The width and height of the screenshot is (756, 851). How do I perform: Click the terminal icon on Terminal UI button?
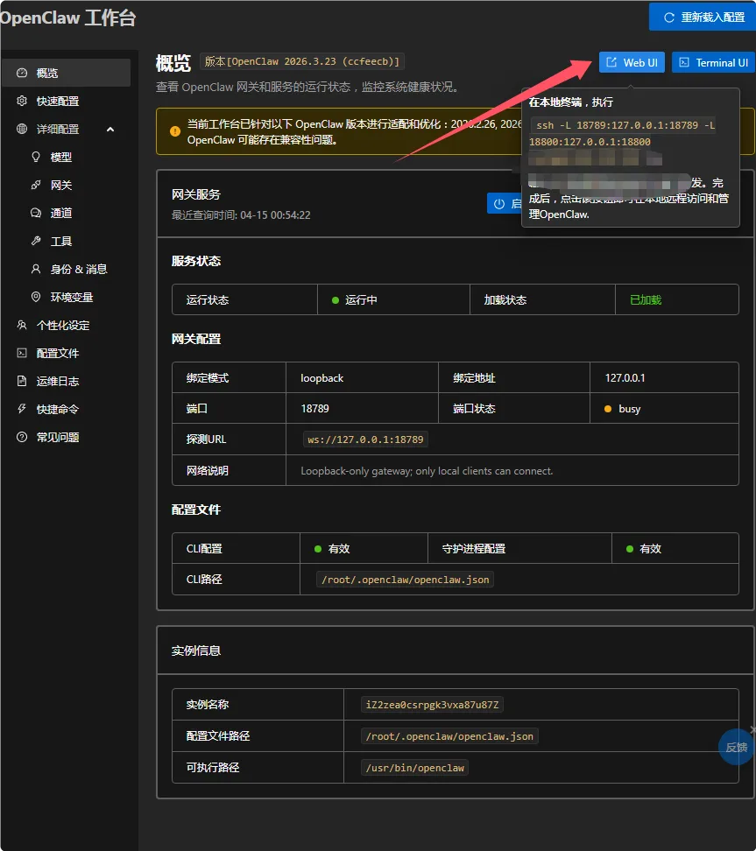684,62
